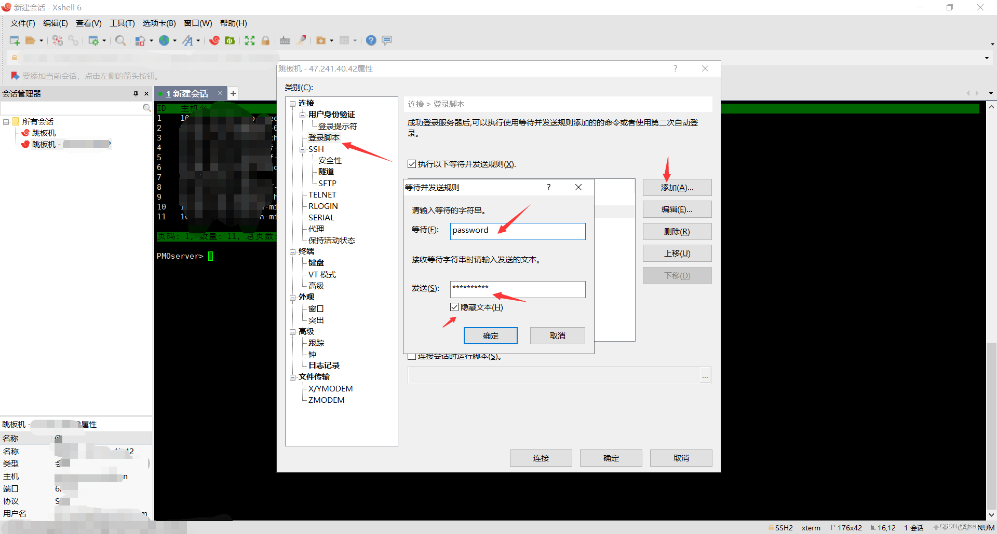This screenshot has height=534, width=997.
Task: Open the Font icon dropdown arrow
Action: click(x=198, y=40)
